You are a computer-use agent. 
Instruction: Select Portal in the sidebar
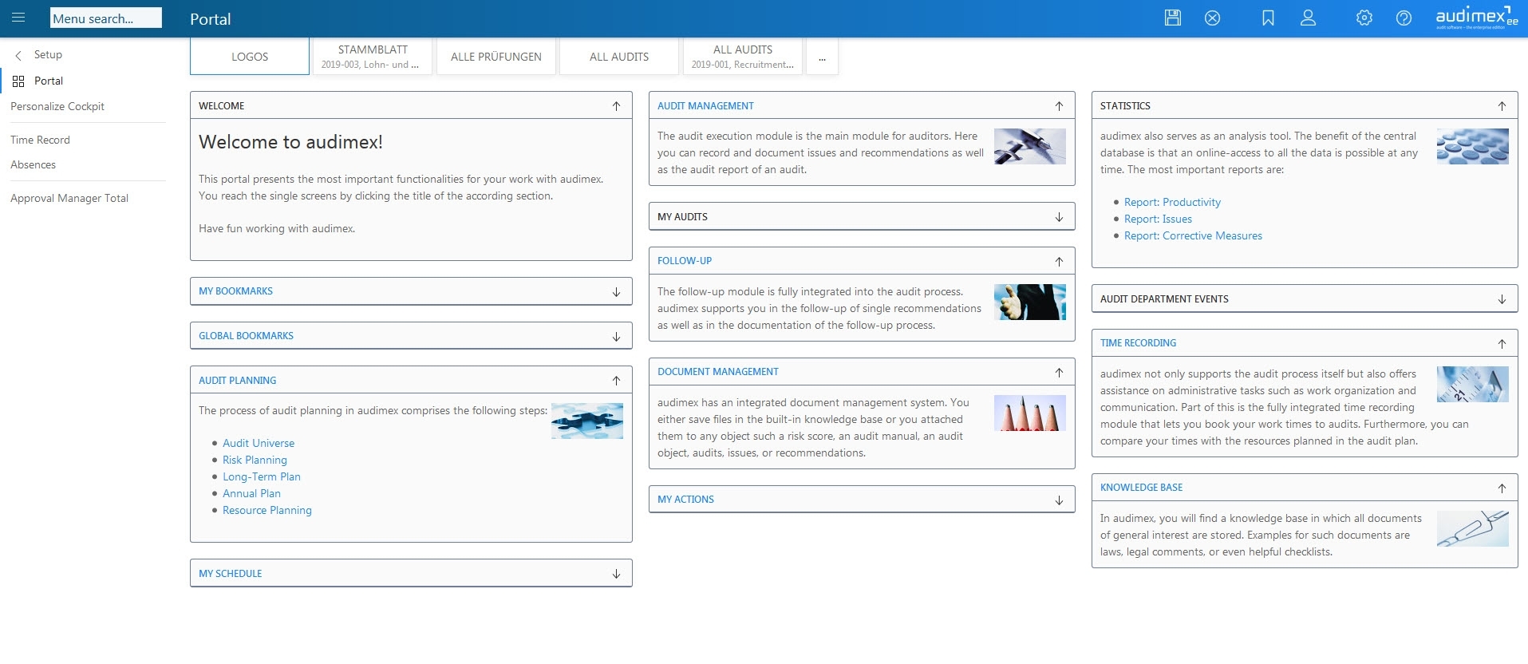tap(49, 81)
